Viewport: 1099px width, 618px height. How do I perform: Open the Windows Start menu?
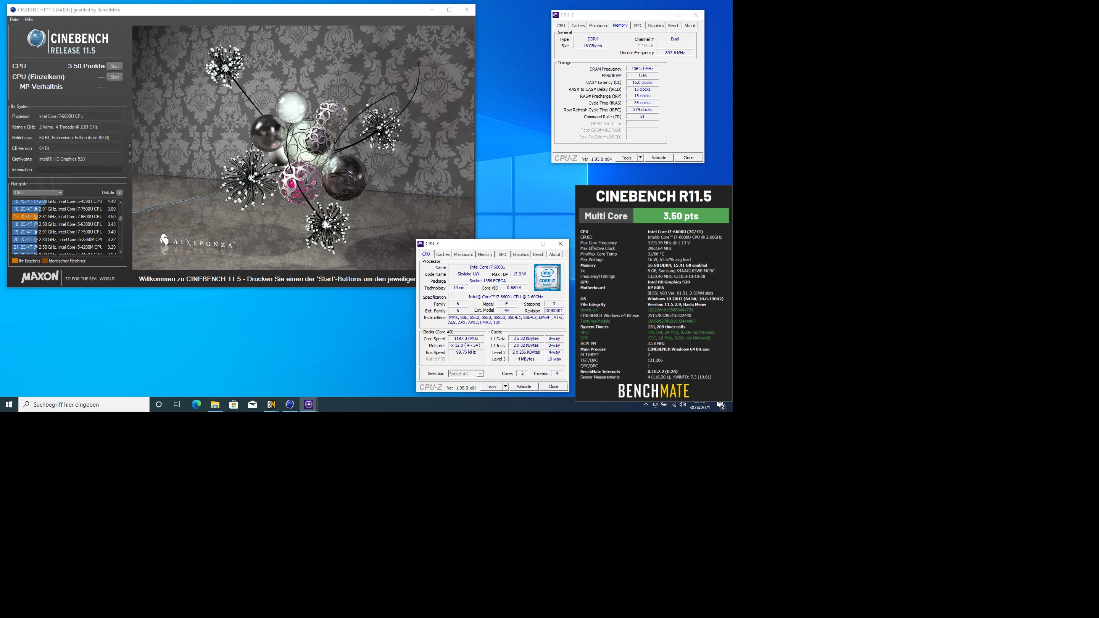coord(9,404)
